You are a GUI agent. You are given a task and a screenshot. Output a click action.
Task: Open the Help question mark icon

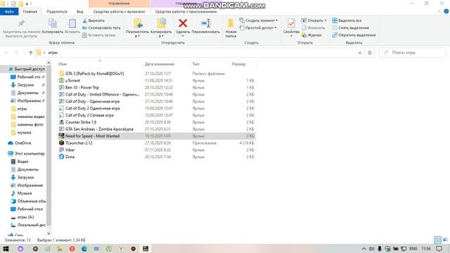tap(446, 11)
